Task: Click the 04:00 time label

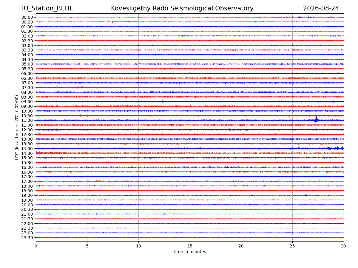Action: (x=27, y=55)
